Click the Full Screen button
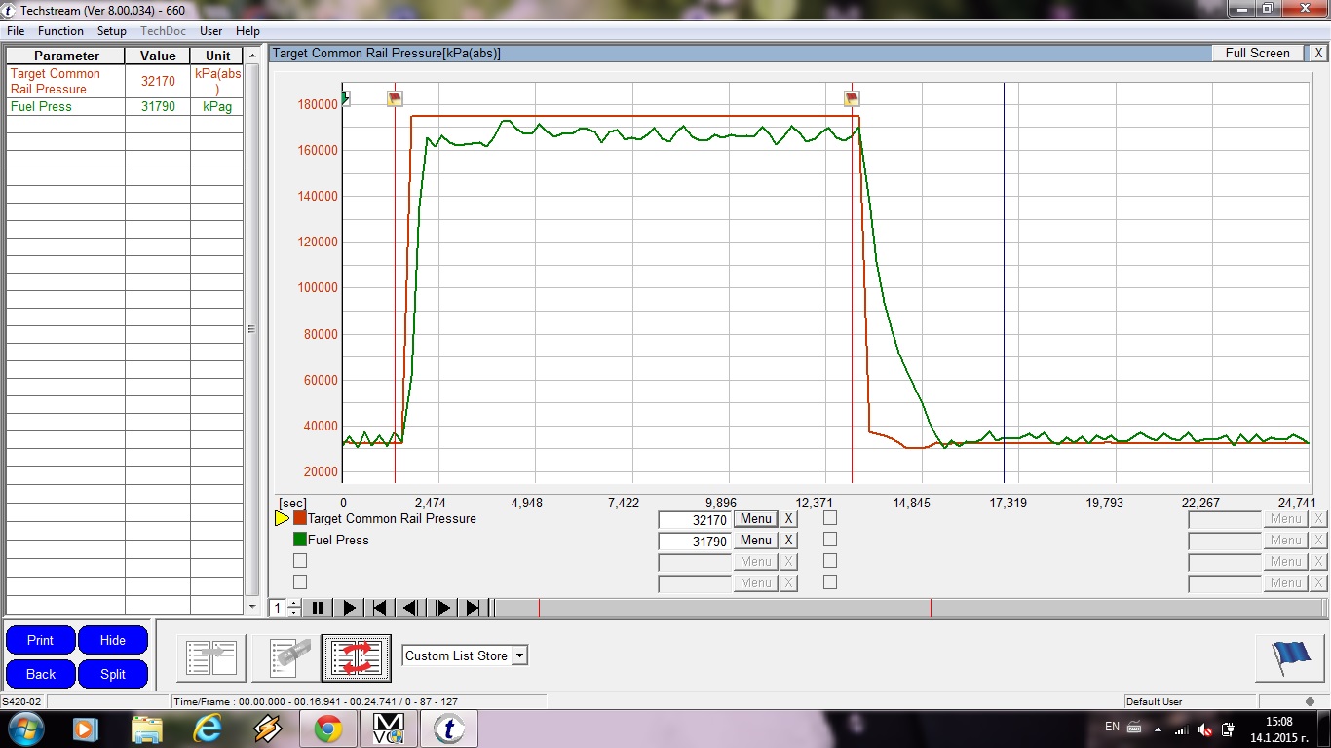Viewport: 1331px width, 748px height. pos(1257,54)
